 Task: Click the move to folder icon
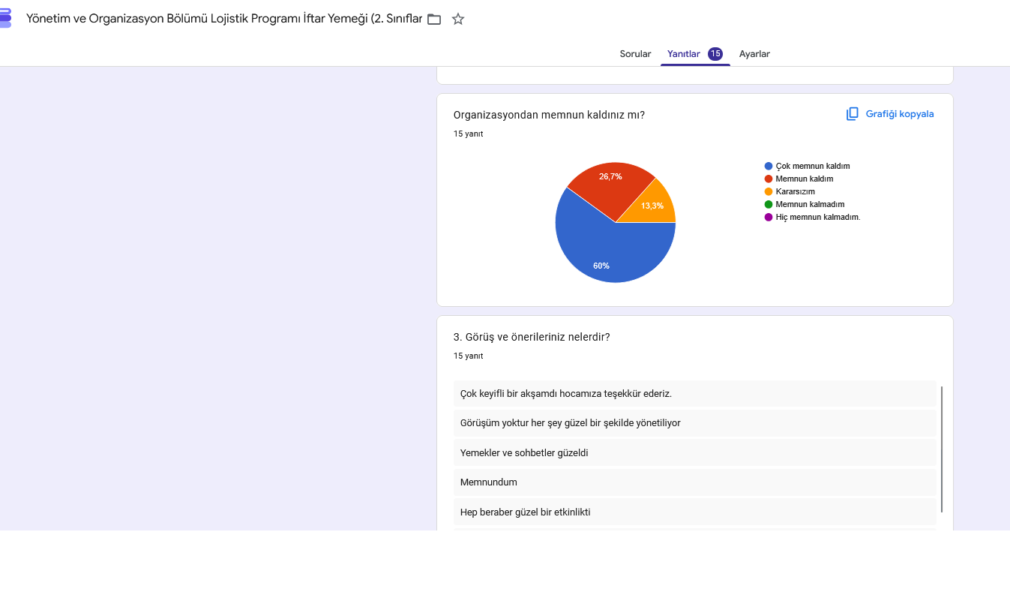(434, 19)
